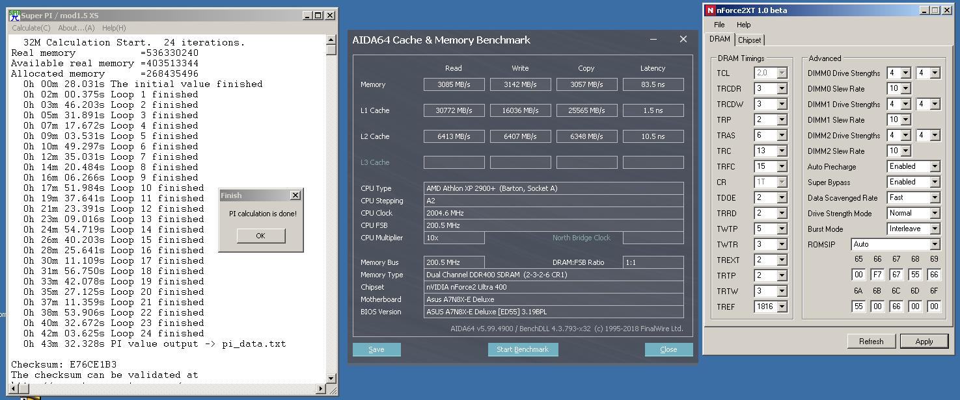Expand TRTP timing dropdown

coord(782,275)
